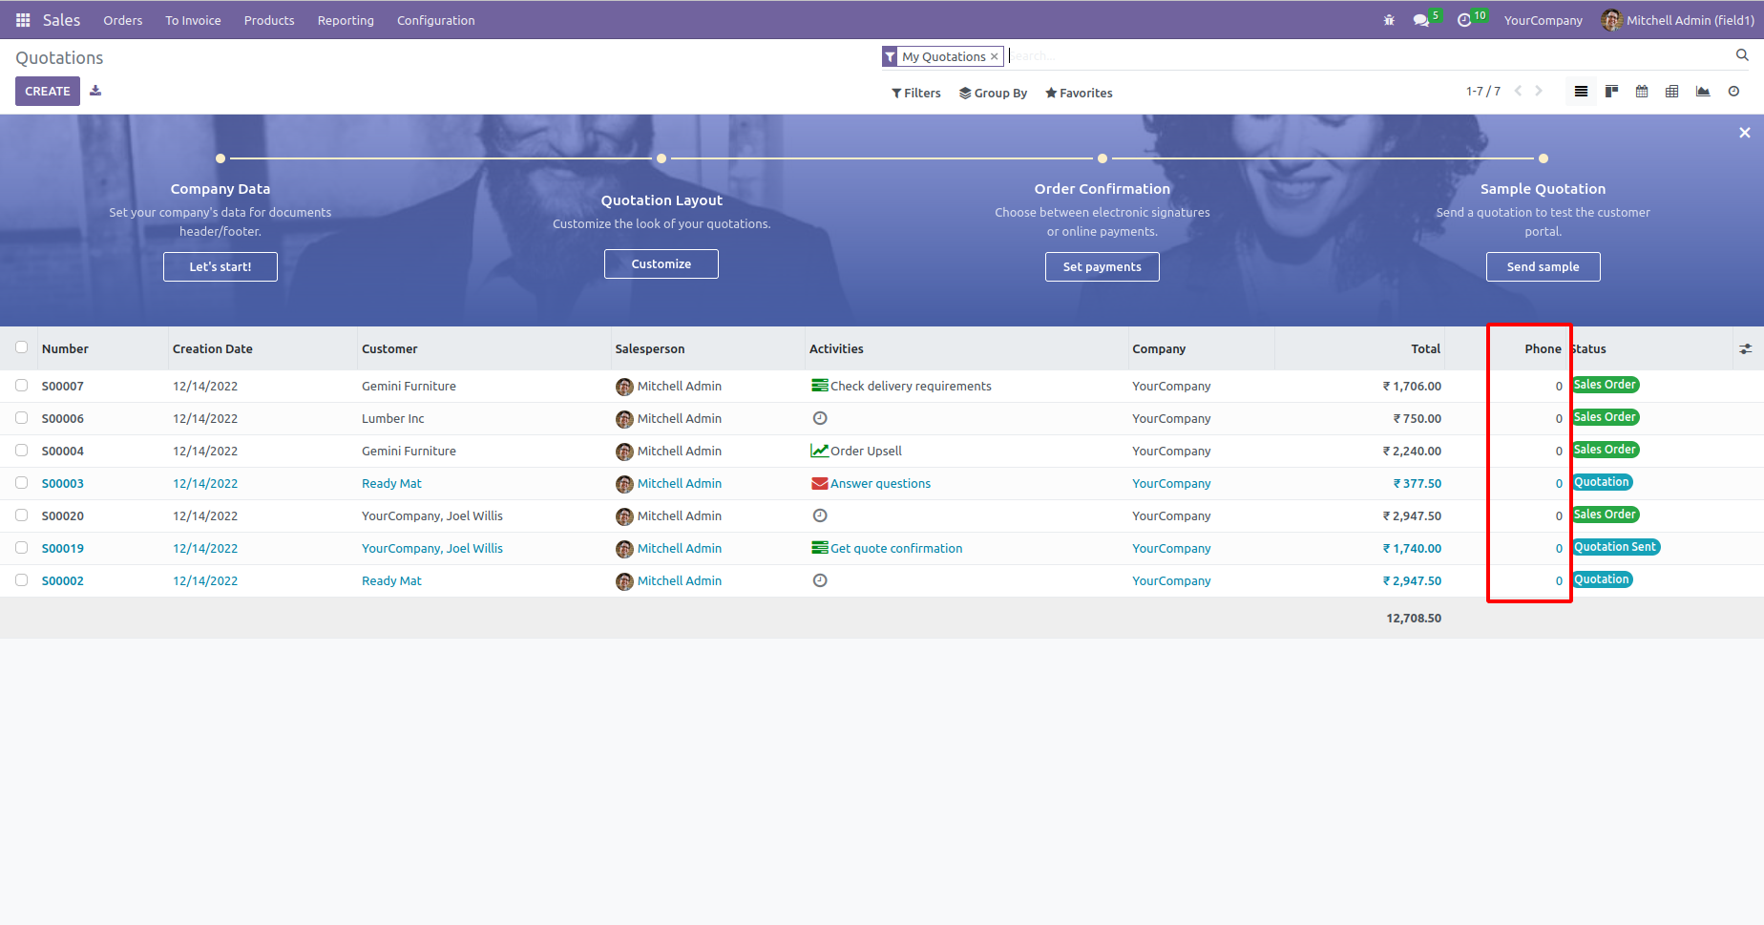This screenshot has width=1764, height=925.
Task: Select checkbox for order S00006
Action: coord(22,418)
